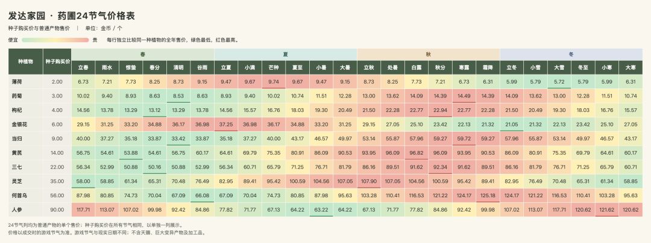Click 金银花 seed price 6.00
The width and height of the screenshot is (651, 243).
(x=57, y=124)
